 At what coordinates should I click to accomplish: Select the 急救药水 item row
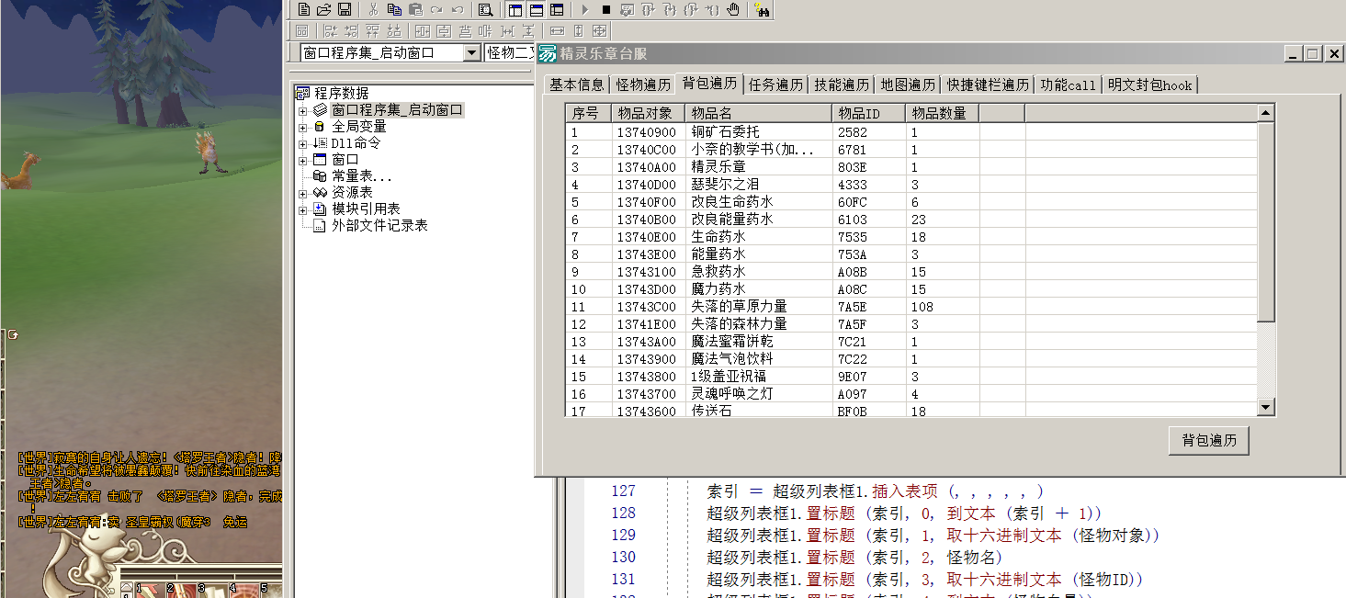tap(911, 271)
